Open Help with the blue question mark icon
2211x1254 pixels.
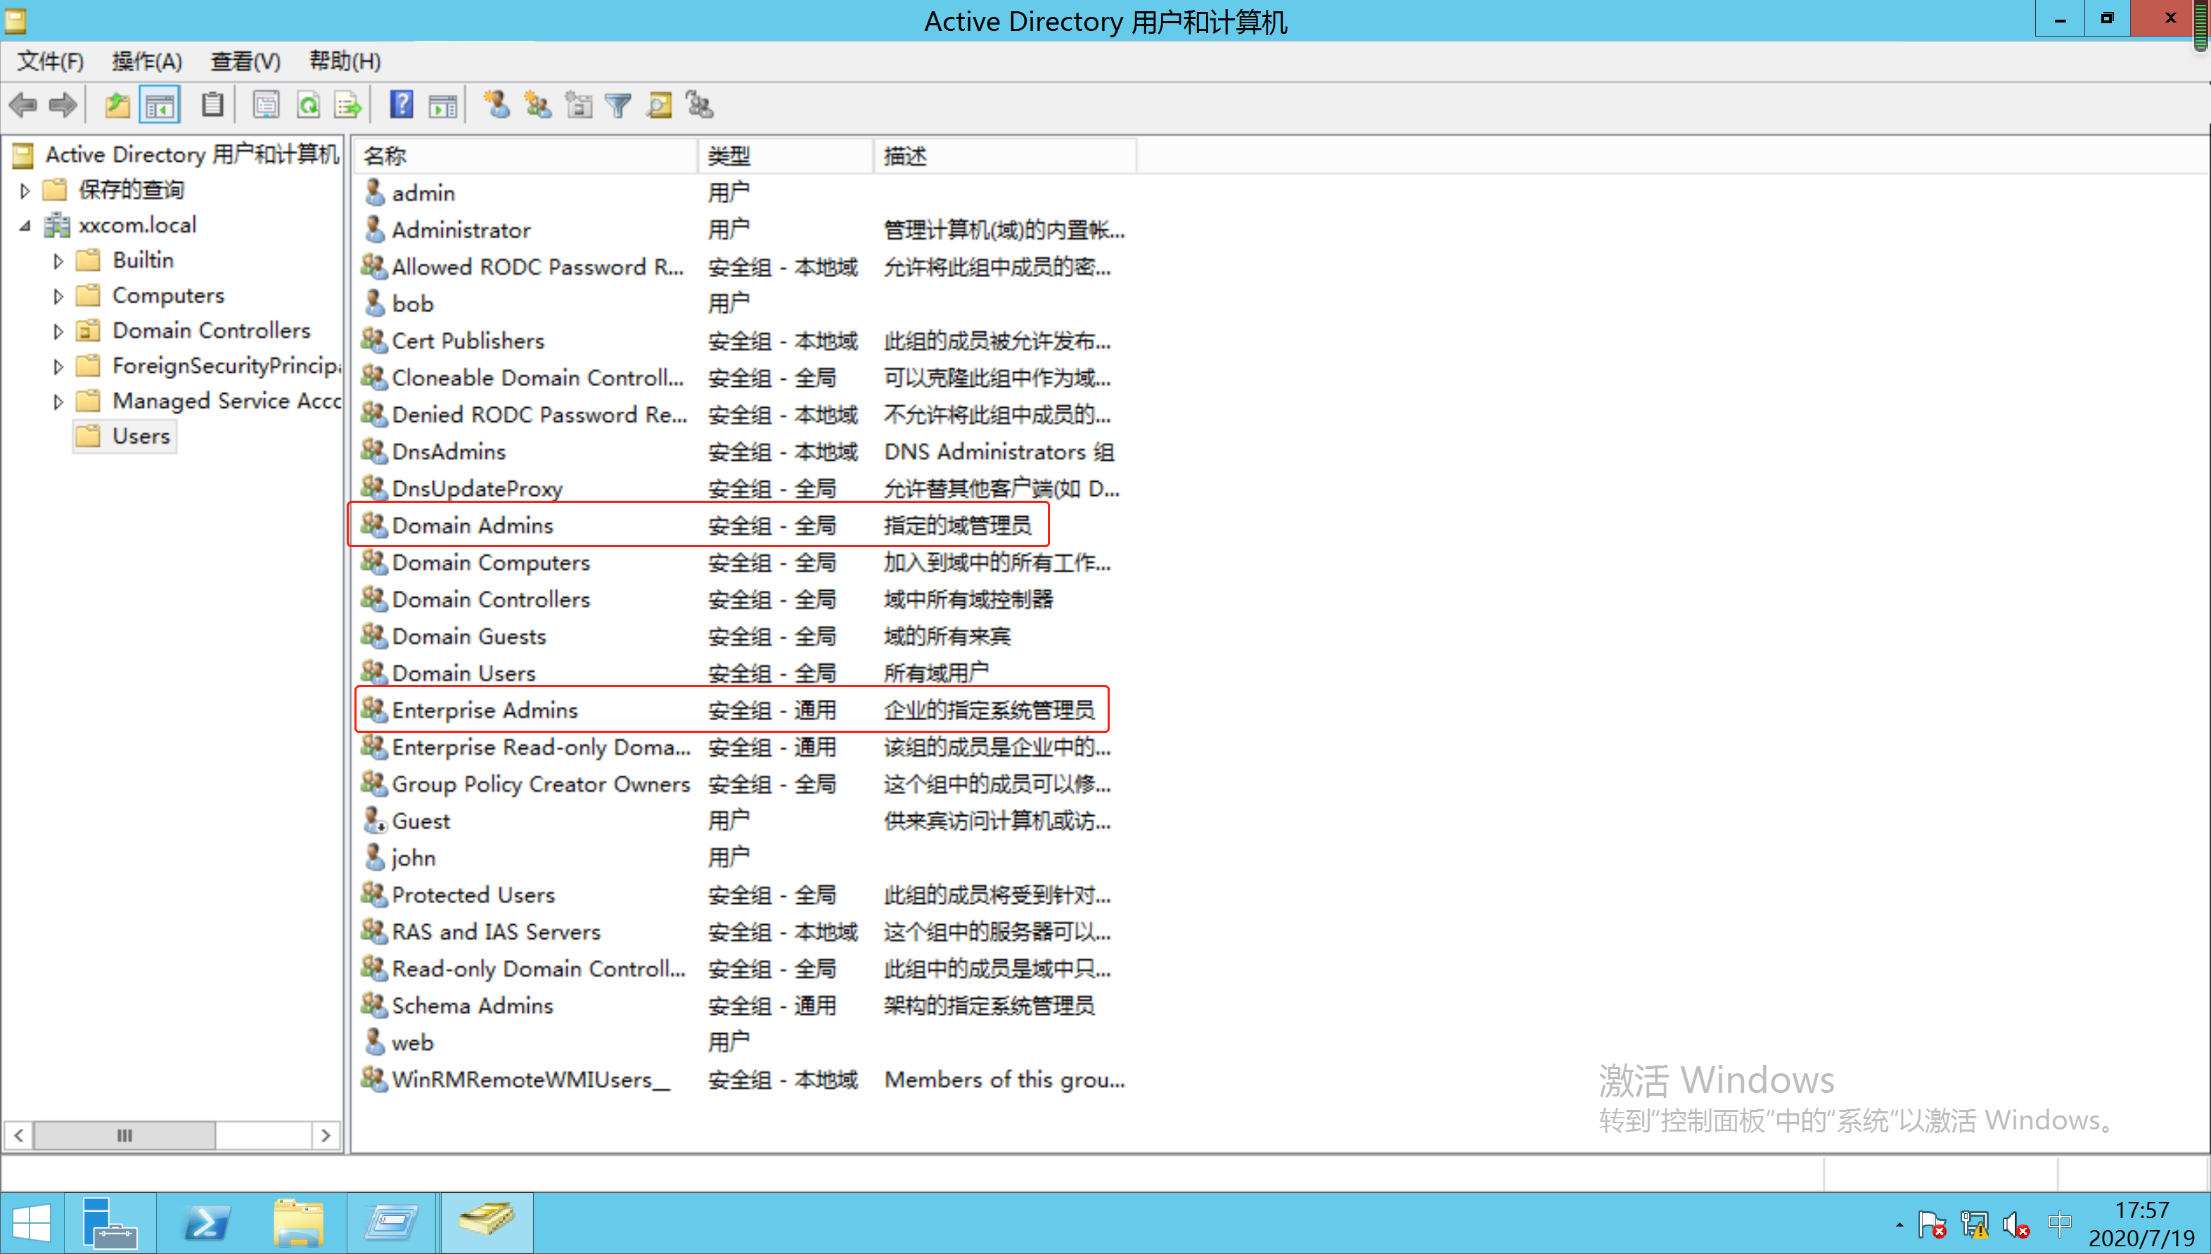coord(402,105)
